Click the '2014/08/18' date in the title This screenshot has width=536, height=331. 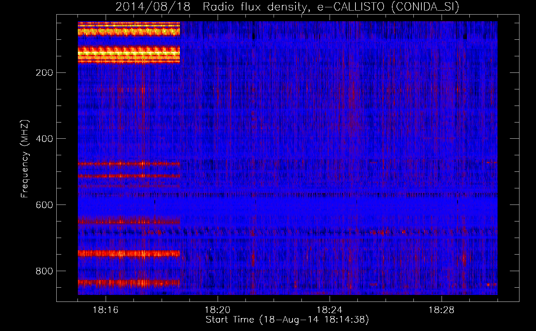click(x=153, y=7)
